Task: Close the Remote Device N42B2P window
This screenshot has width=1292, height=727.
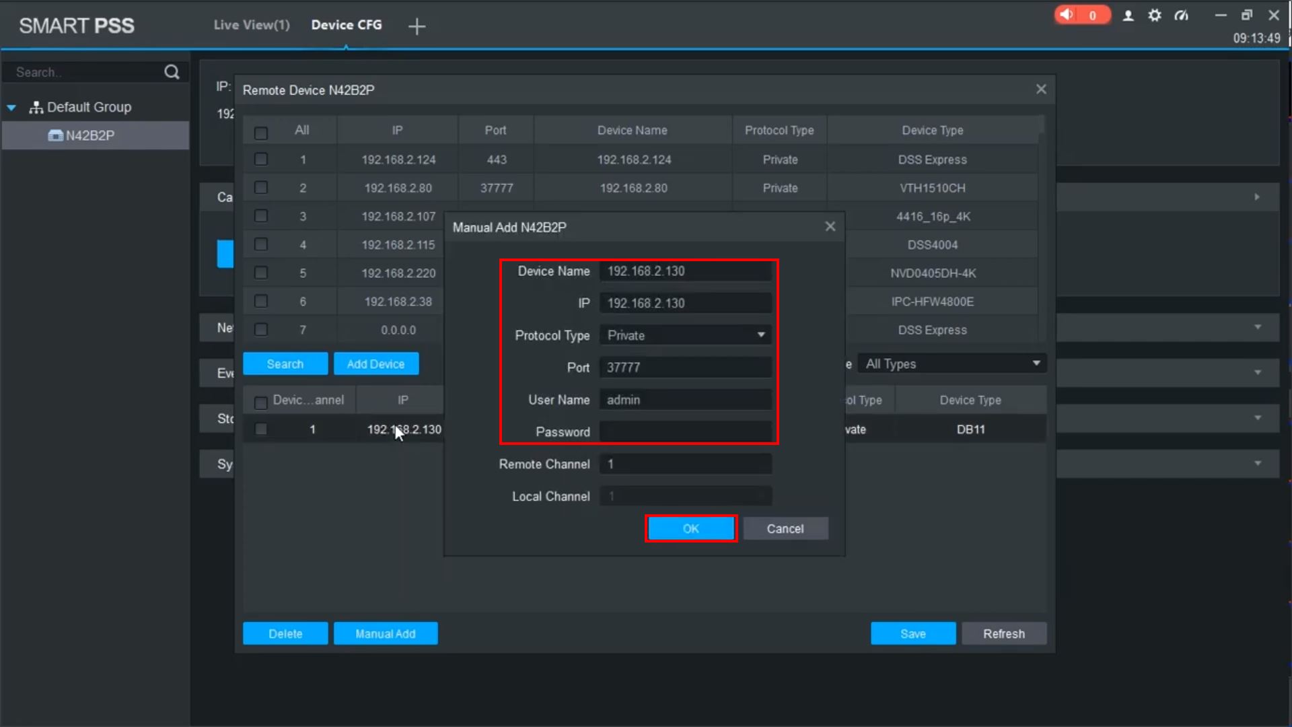Action: coord(1041,90)
